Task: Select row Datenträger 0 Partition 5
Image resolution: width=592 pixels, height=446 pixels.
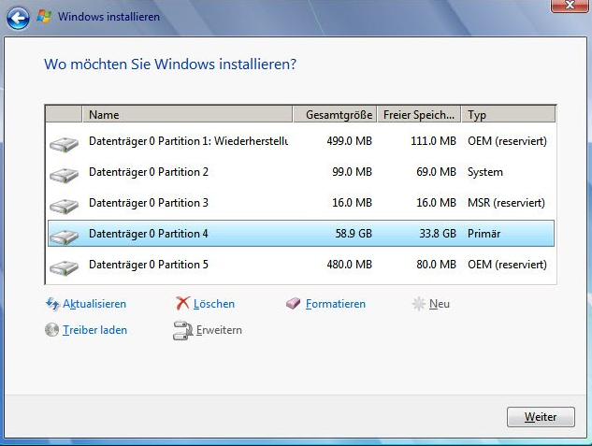Action: [x=301, y=265]
